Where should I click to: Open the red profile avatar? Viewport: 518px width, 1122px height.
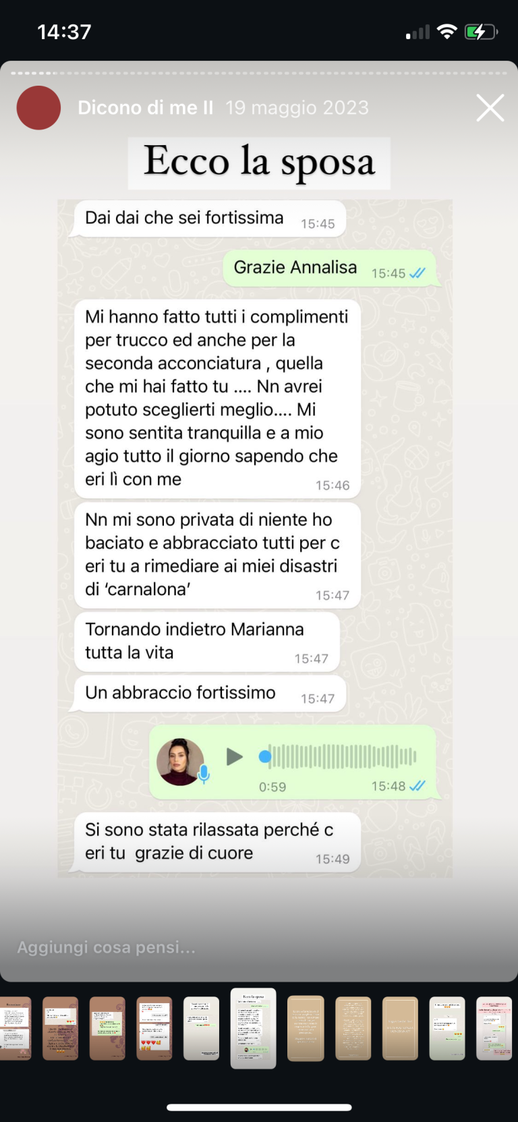point(38,108)
